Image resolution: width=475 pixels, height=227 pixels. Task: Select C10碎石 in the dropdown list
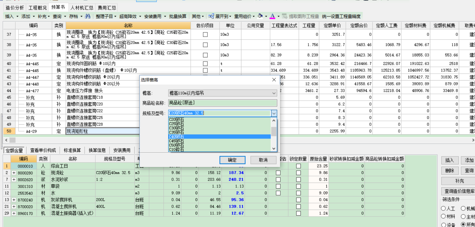pyautogui.click(x=219, y=149)
